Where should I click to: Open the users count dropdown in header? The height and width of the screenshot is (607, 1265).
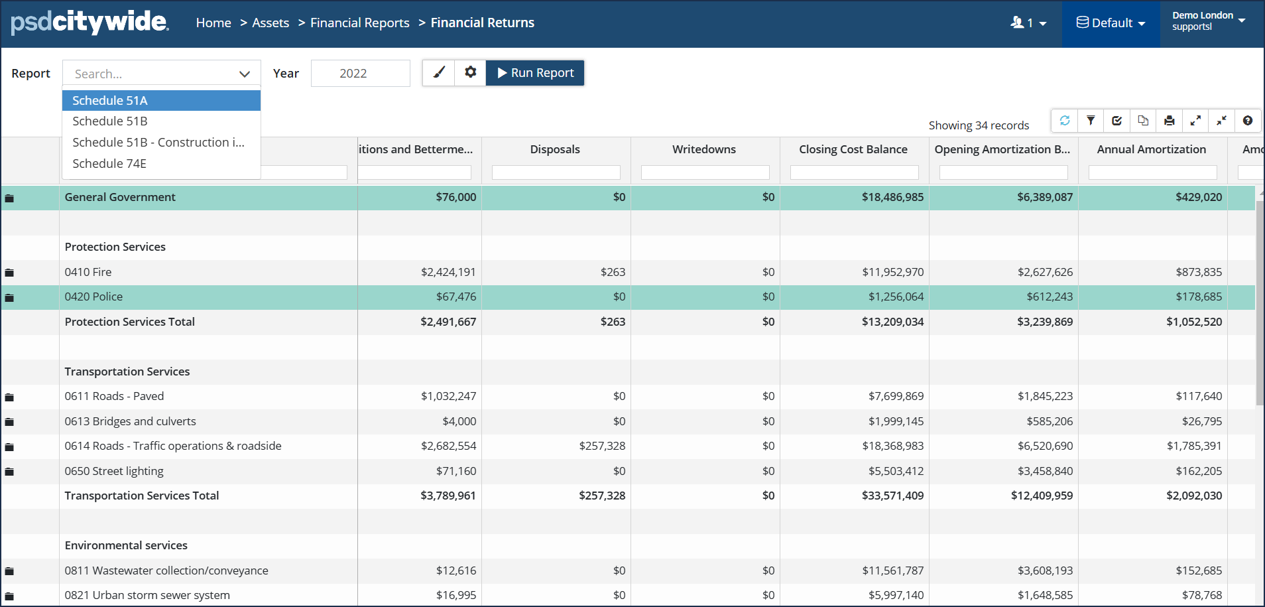(x=1028, y=23)
